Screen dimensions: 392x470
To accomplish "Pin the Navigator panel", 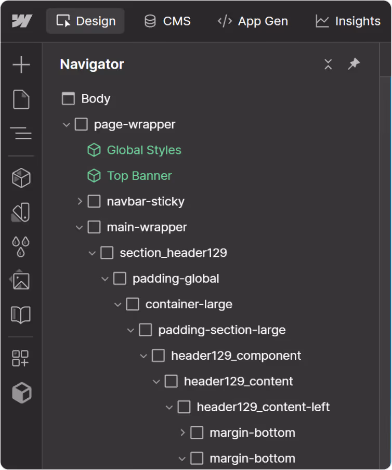I will pos(354,64).
